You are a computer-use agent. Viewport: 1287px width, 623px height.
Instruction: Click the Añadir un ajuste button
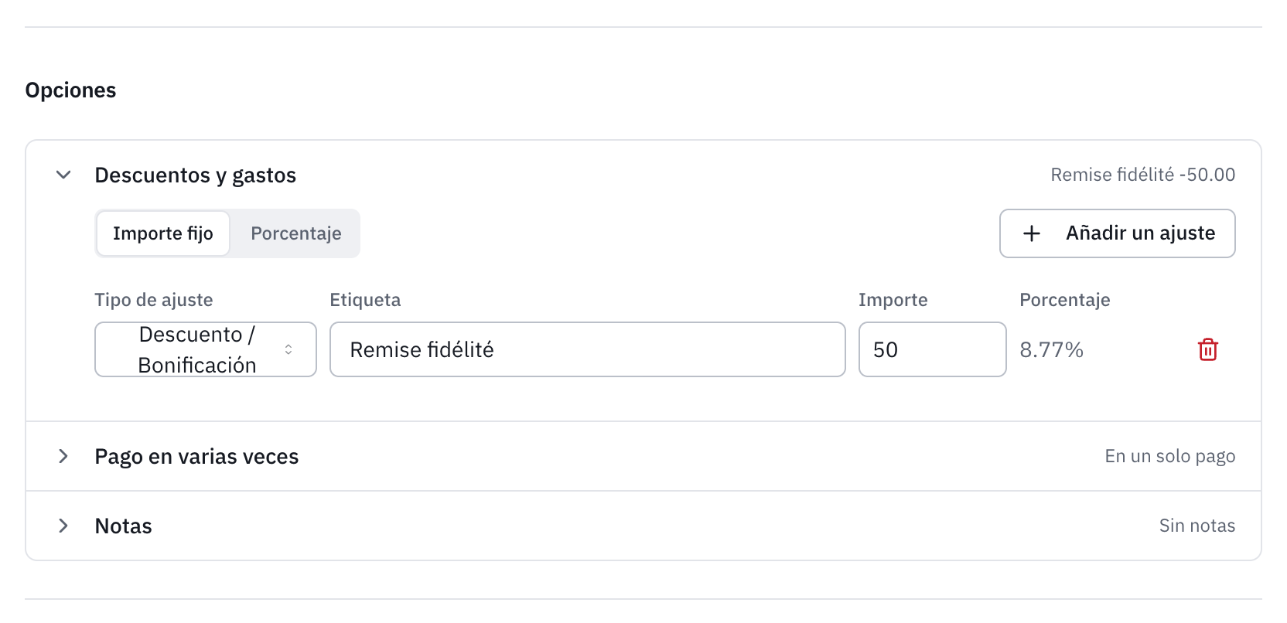1117,233
